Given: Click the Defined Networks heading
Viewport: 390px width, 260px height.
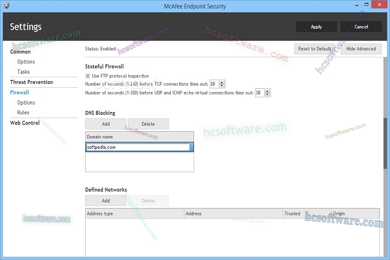Looking at the screenshot, I should 106,190.
